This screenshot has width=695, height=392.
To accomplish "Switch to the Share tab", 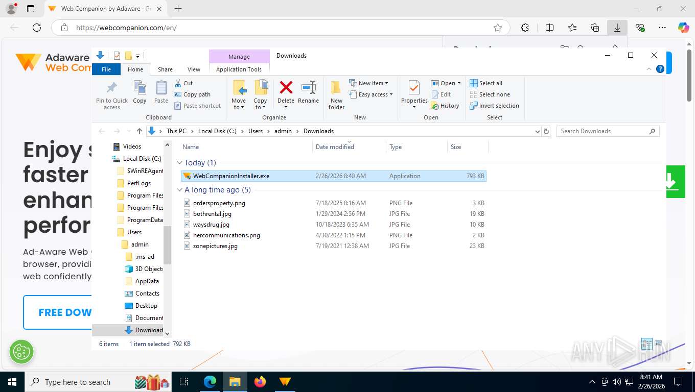I will pos(165,69).
